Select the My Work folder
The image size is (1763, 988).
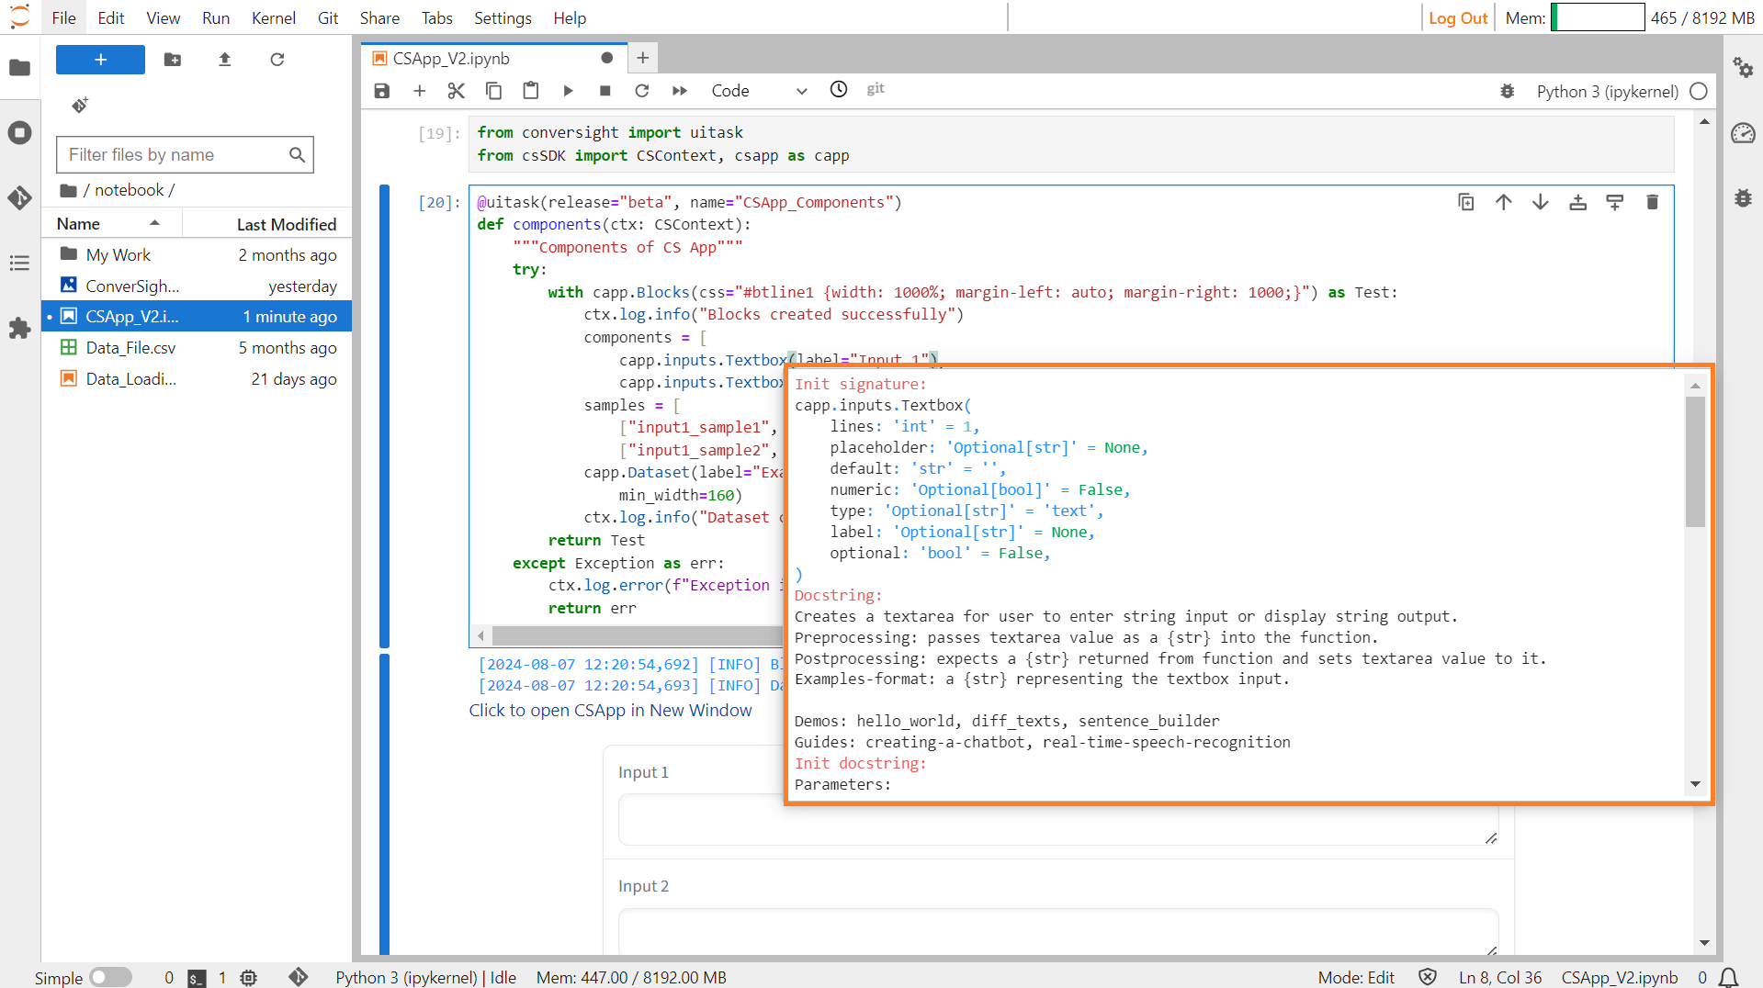tap(197, 254)
